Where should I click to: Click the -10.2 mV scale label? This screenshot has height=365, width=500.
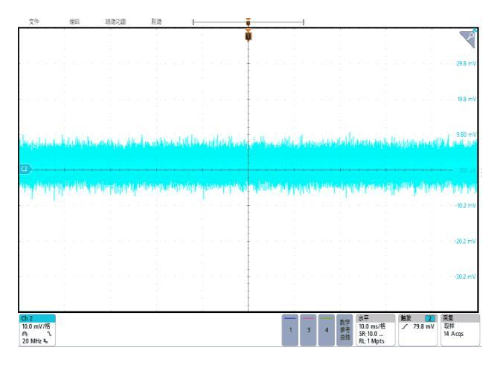(x=466, y=205)
